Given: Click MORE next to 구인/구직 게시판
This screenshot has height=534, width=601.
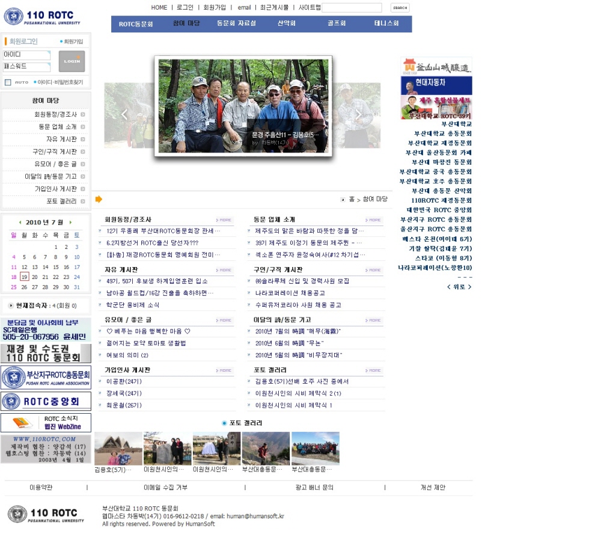Looking at the screenshot, I should click(x=374, y=270).
